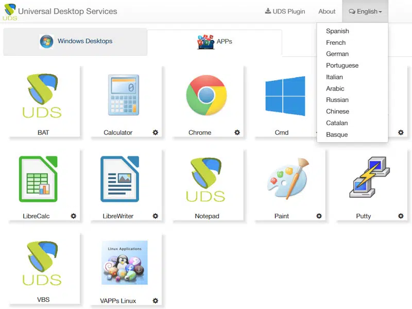Click the Paint label text
412x309 pixels.
point(282,216)
